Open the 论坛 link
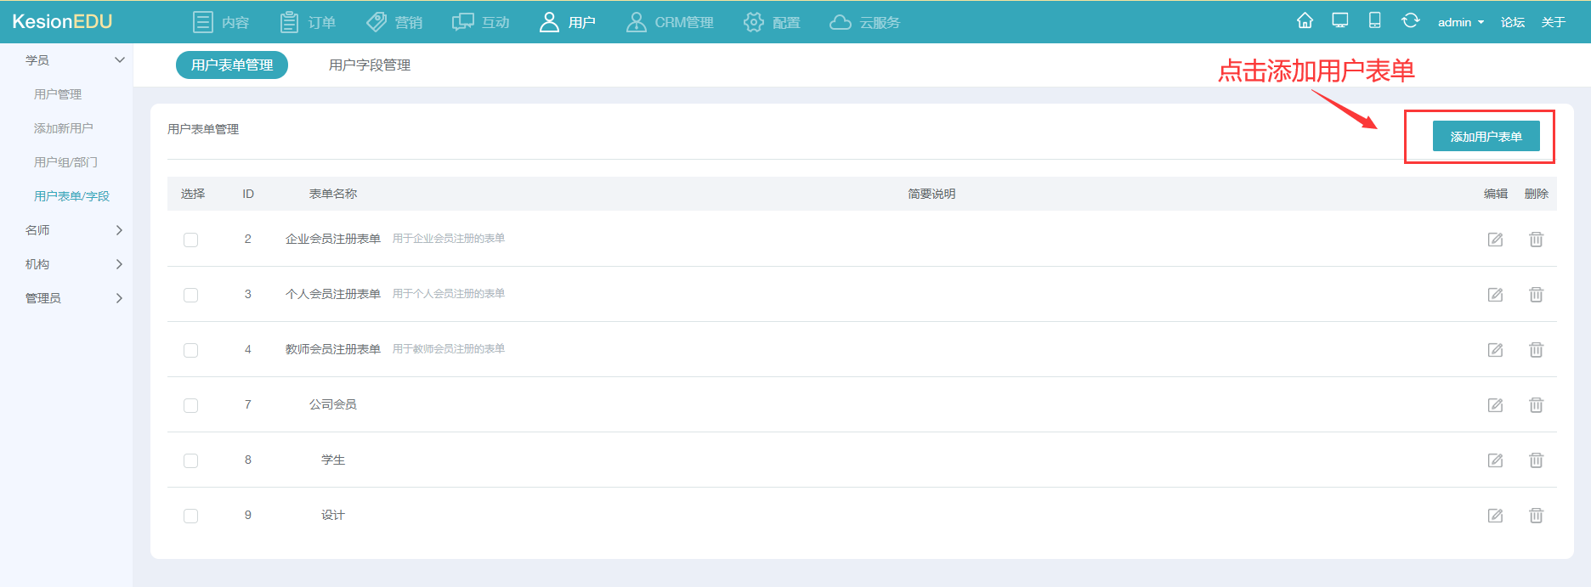 (x=1512, y=22)
